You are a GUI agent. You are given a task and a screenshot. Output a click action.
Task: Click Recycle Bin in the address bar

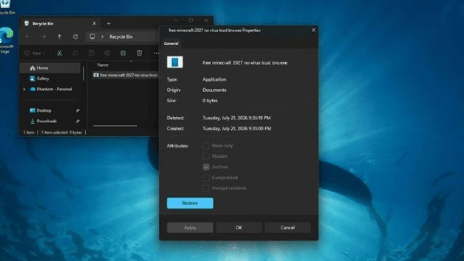pyautogui.click(x=121, y=37)
